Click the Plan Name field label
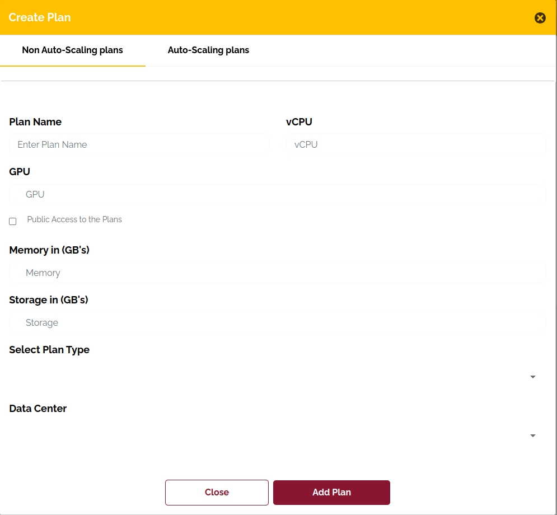The width and height of the screenshot is (557, 515). coord(35,122)
